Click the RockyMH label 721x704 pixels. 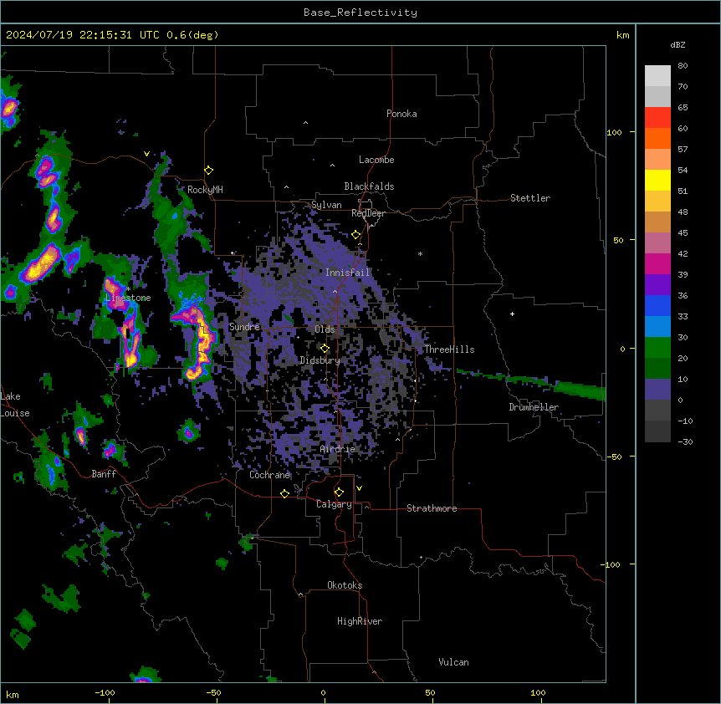tap(205, 190)
